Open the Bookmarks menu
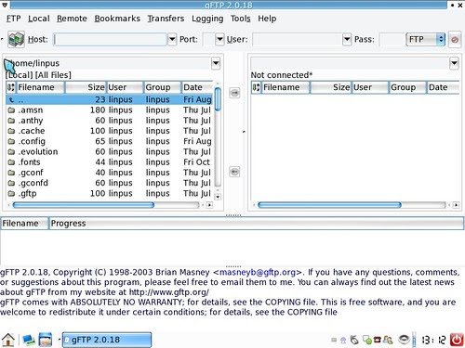Viewport: 465px width, 348px height. coord(117,19)
